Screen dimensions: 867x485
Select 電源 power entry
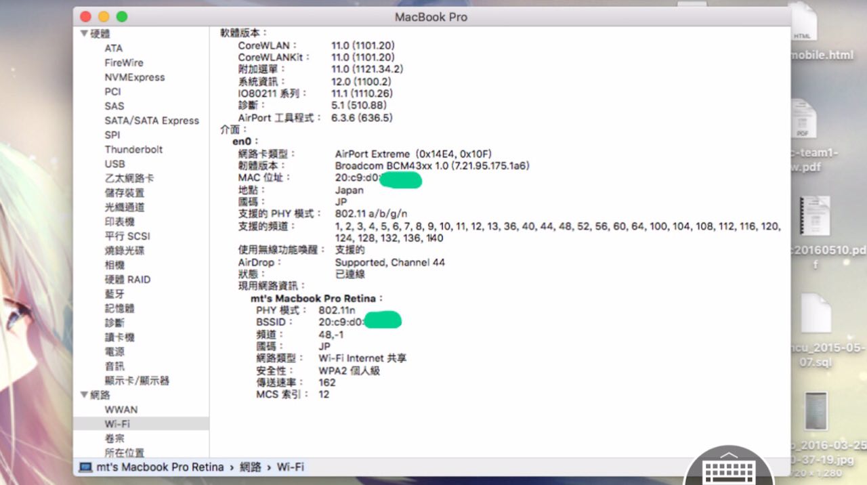click(114, 352)
